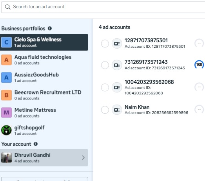Click the Your account heading

click(16, 144)
